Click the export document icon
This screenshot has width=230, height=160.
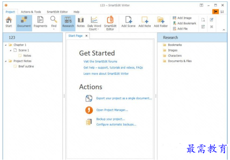tap(89, 98)
